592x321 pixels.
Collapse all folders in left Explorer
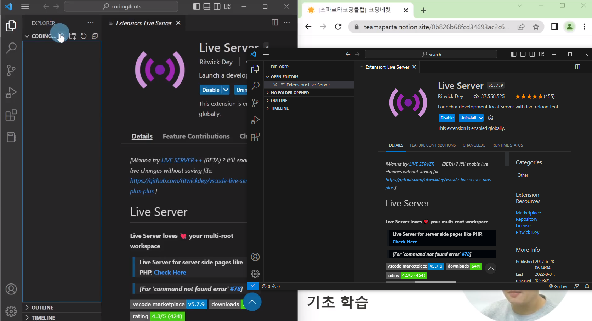click(x=95, y=36)
